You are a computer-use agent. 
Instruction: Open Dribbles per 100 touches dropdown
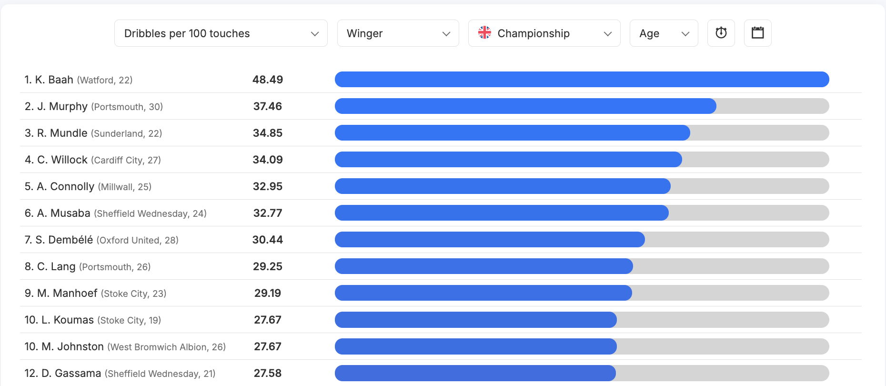pyautogui.click(x=221, y=33)
